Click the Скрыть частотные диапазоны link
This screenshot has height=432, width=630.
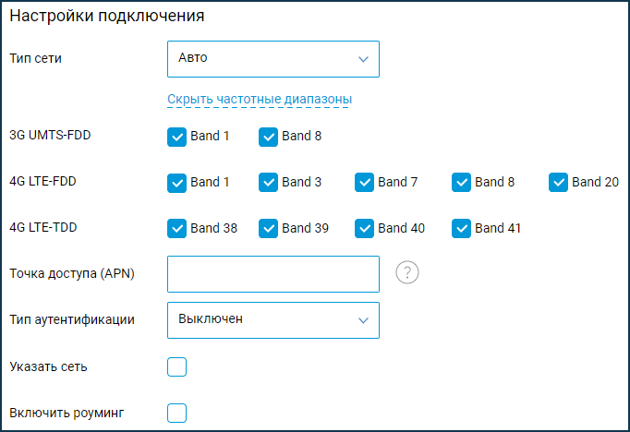[x=260, y=99]
